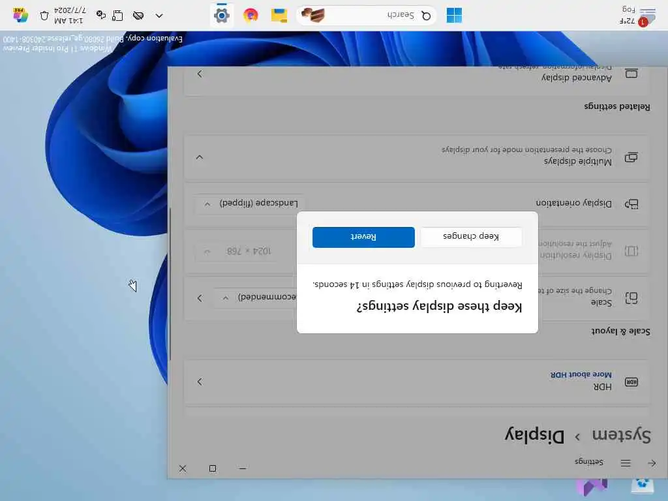The width and height of the screenshot is (668, 501).
Task: Go to System in the breadcrumb
Action: coord(621,435)
